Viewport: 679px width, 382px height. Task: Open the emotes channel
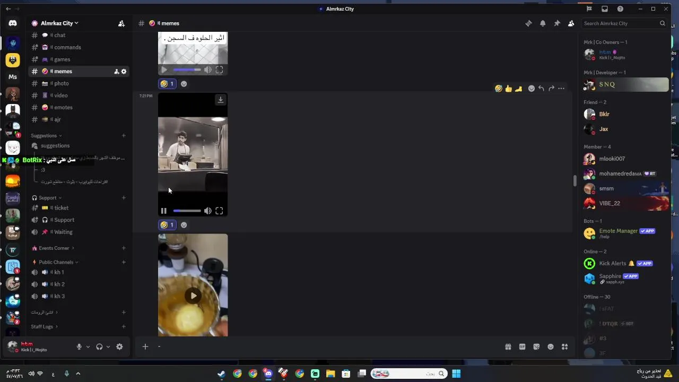pos(79,107)
